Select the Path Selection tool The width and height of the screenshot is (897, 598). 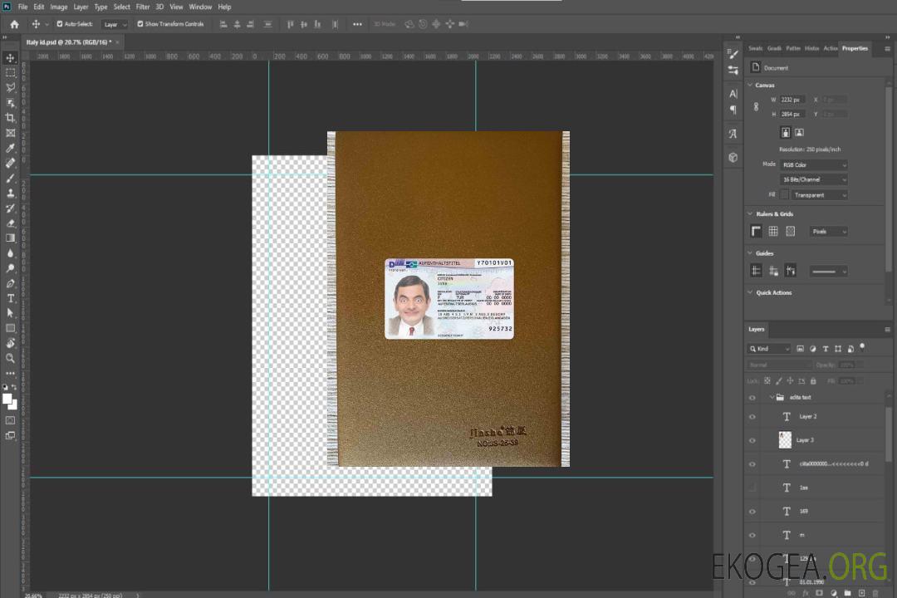10,313
